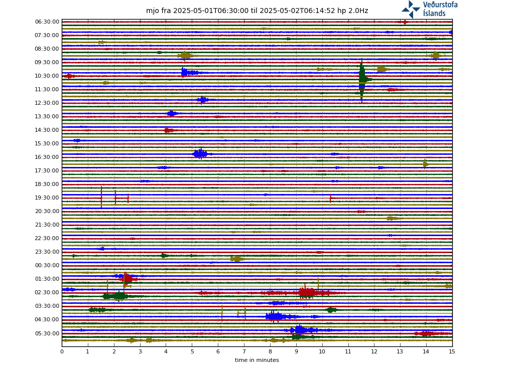This screenshot has width=514, height=385.
Task: Select the 16:30:00 time label
Action: [x=47, y=157]
